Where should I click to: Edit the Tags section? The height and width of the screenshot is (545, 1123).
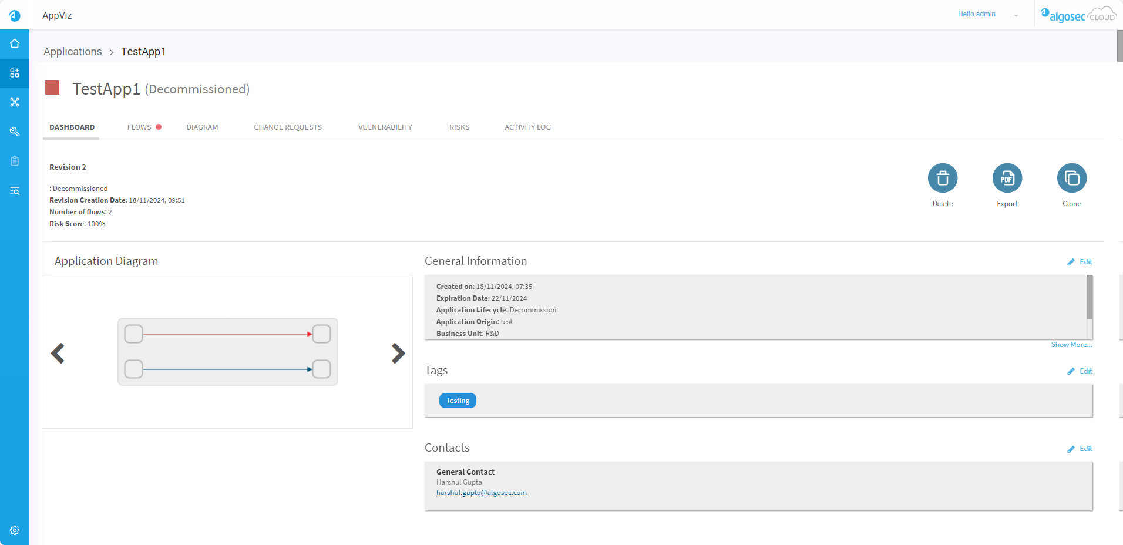1080,371
